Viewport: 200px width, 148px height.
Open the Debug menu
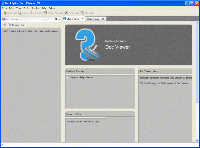(x=52, y=8)
